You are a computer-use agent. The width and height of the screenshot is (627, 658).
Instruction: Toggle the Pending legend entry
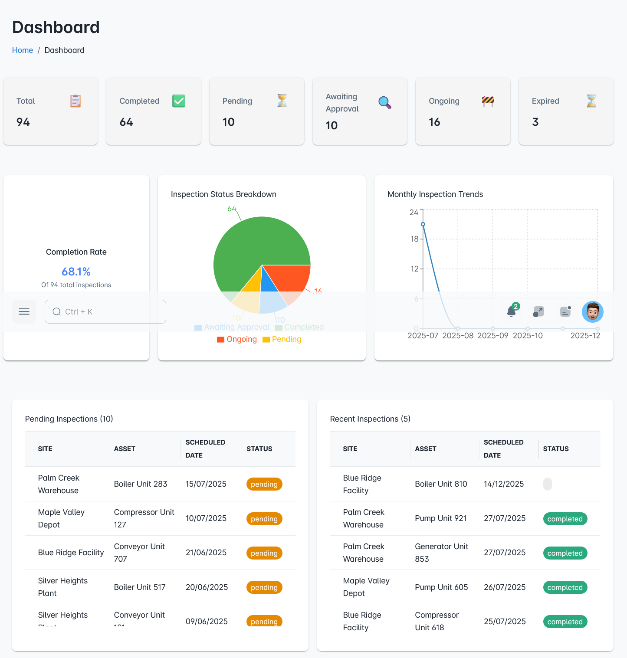pyautogui.click(x=282, y=339)
